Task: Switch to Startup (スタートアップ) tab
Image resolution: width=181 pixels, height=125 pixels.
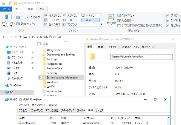Action: 68,111
